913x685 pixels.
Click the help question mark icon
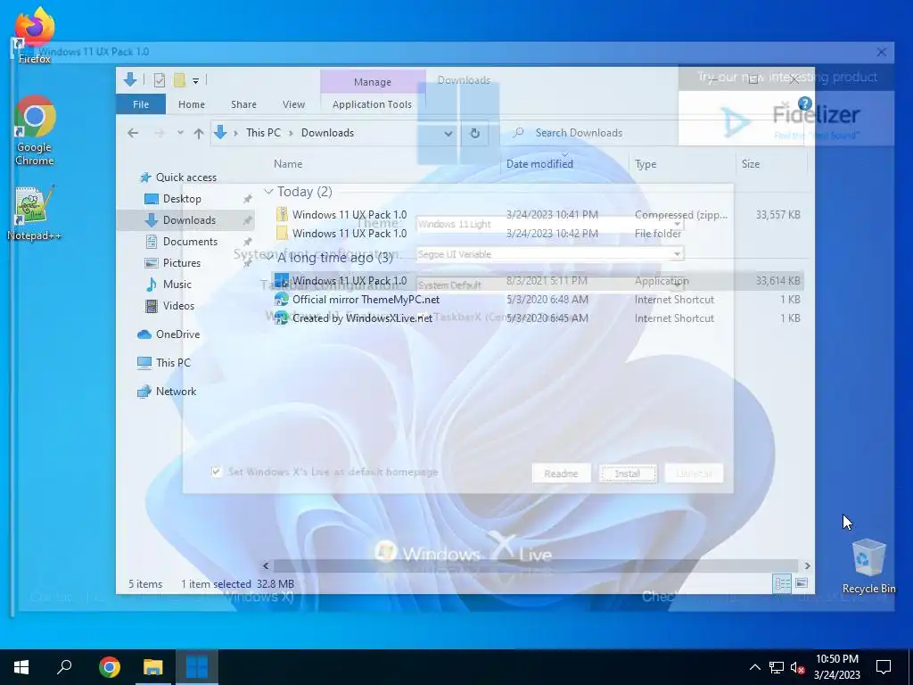[x=805, y=103]
